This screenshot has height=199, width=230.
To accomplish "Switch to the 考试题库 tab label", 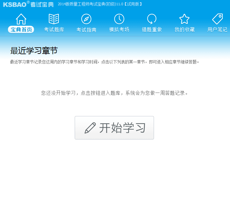I will click(54, 30).
